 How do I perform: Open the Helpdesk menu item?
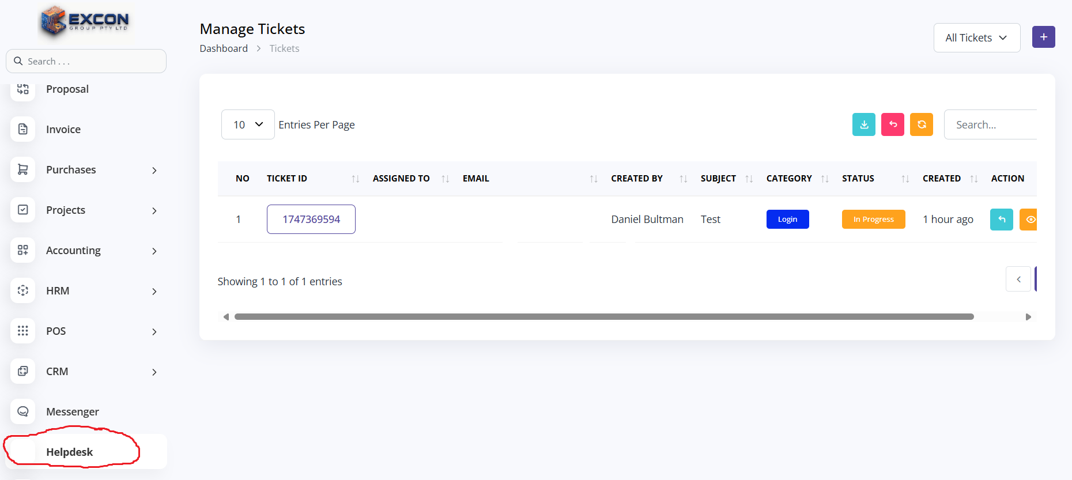(x=69, y=452)
